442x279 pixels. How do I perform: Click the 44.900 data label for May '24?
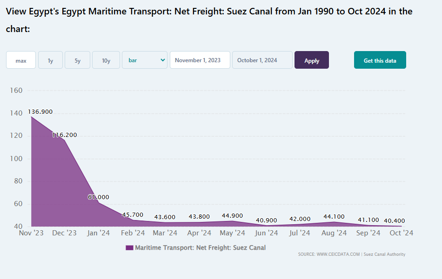point(233,216)
